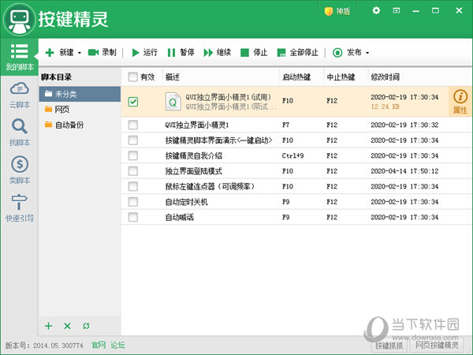Click the 发布 publish button
The height and width of the screenshot is (355, 473).
click(347, 53)
